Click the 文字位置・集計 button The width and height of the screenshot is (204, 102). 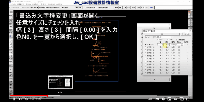91,8
